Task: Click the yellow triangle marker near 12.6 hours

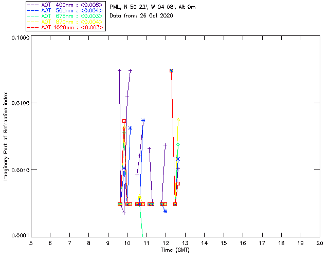Action: [x=178, y=120]
